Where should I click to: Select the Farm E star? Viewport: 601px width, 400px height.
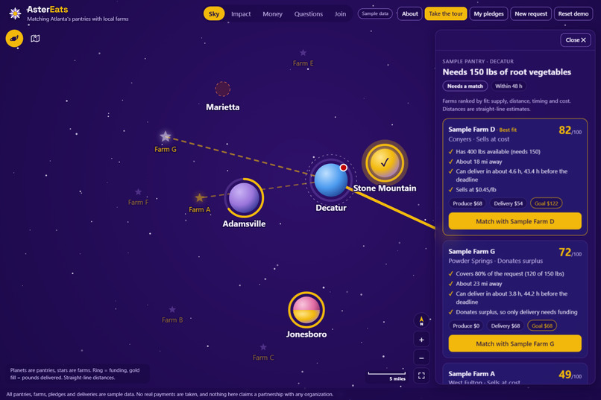click(x=303, y=52)
